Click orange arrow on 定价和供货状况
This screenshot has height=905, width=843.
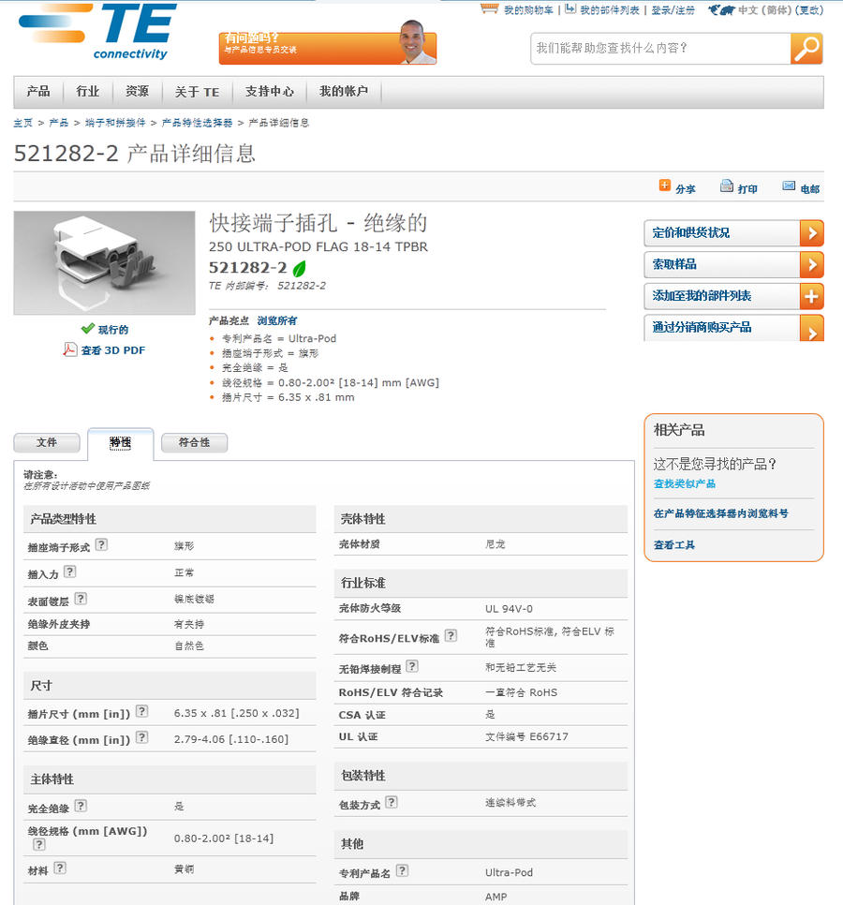point(811,233)
